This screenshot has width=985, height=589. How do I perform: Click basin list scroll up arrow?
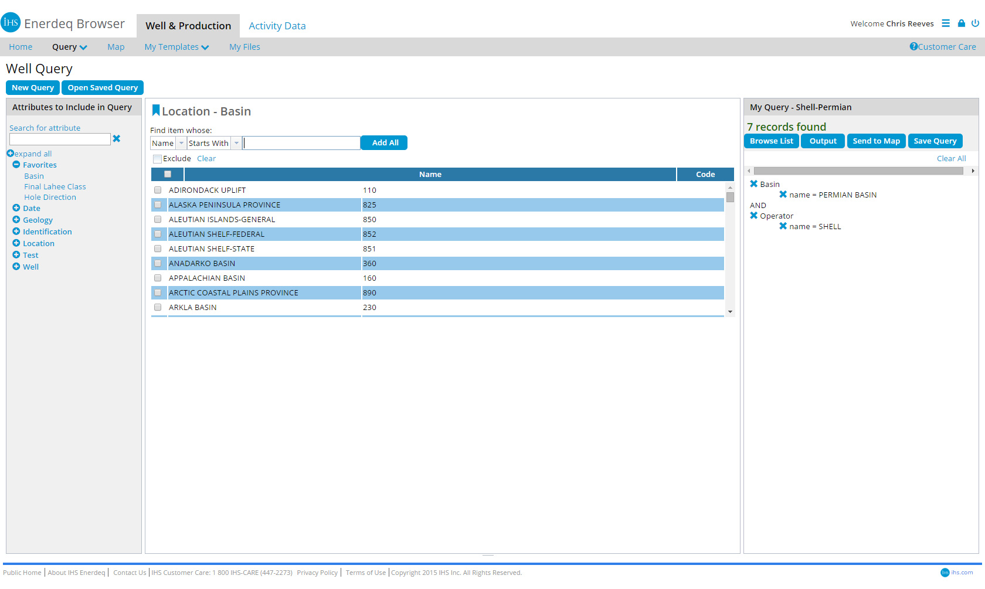(730, 188)
